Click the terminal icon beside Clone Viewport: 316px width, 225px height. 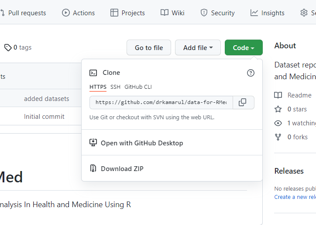click(93, 73)
